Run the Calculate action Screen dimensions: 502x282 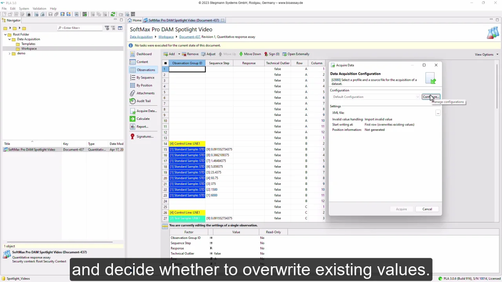click(x=140, y=119)
